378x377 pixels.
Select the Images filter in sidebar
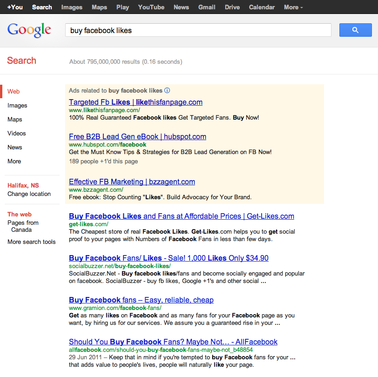click(x=17, y=105)
